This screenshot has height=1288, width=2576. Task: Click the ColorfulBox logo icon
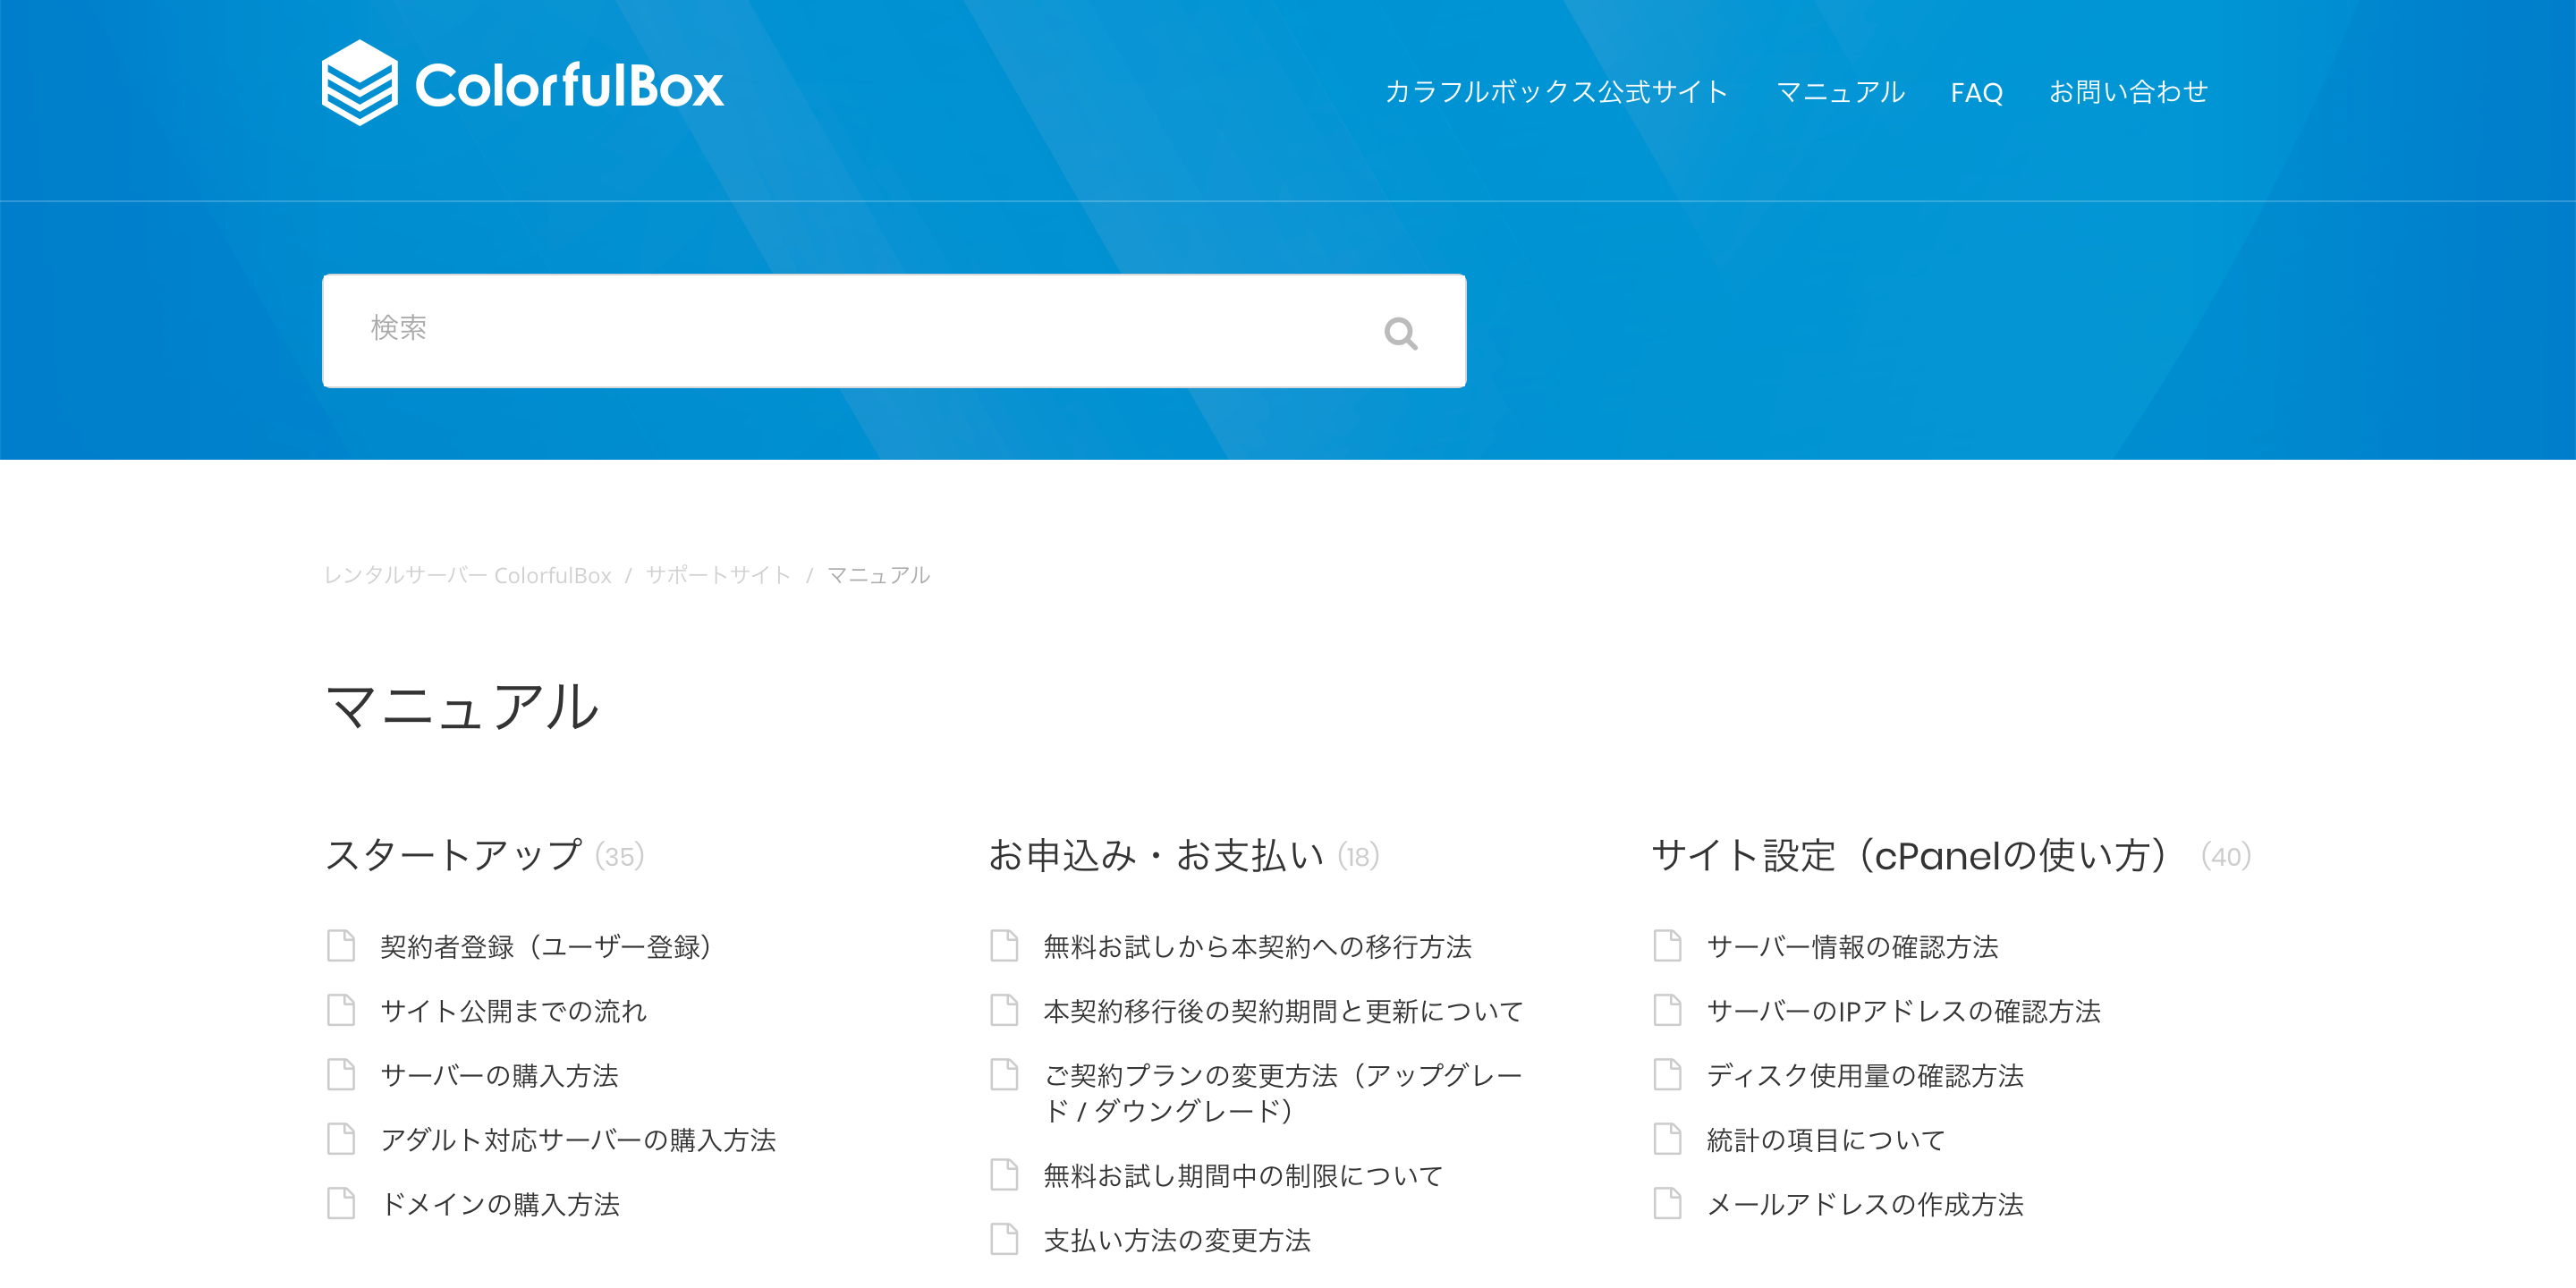coord(359,83)
